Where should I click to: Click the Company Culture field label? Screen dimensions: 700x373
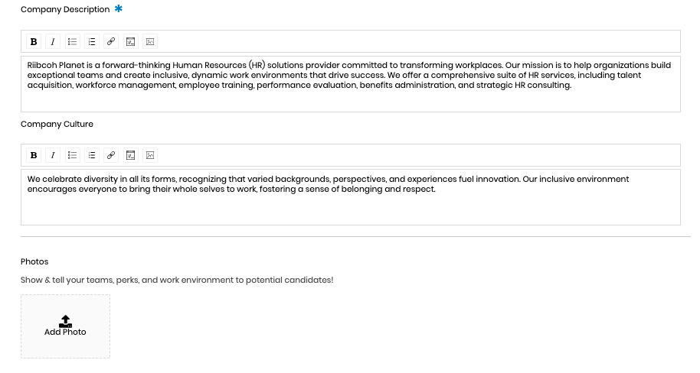pyautogui.click(x=57, y=124)
